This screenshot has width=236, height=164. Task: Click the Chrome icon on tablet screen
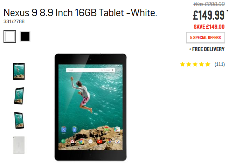(x=82, y=142)
